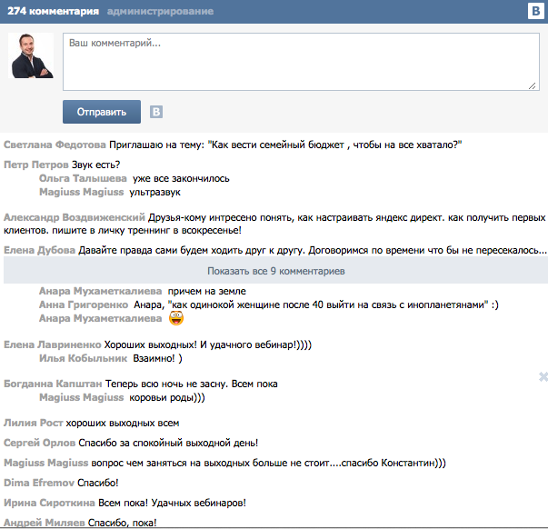548x529 pixels.
Task: Open Ирина Сироткина profile
Action: pyautogui.click(x=49, y=503)
